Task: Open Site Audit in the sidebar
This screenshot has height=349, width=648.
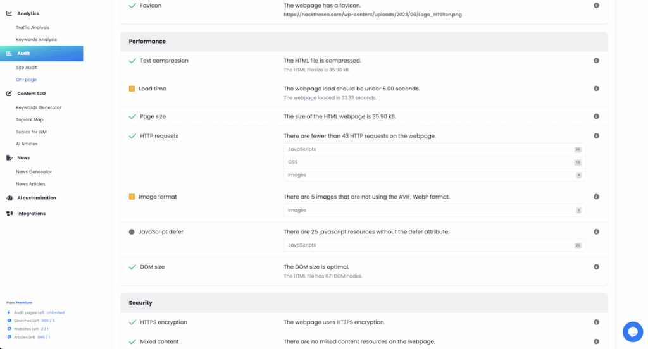Action: [27, 67]
